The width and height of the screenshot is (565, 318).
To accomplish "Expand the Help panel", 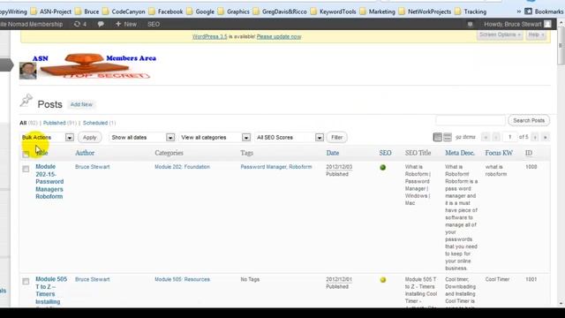I will (x=536, y=34).
